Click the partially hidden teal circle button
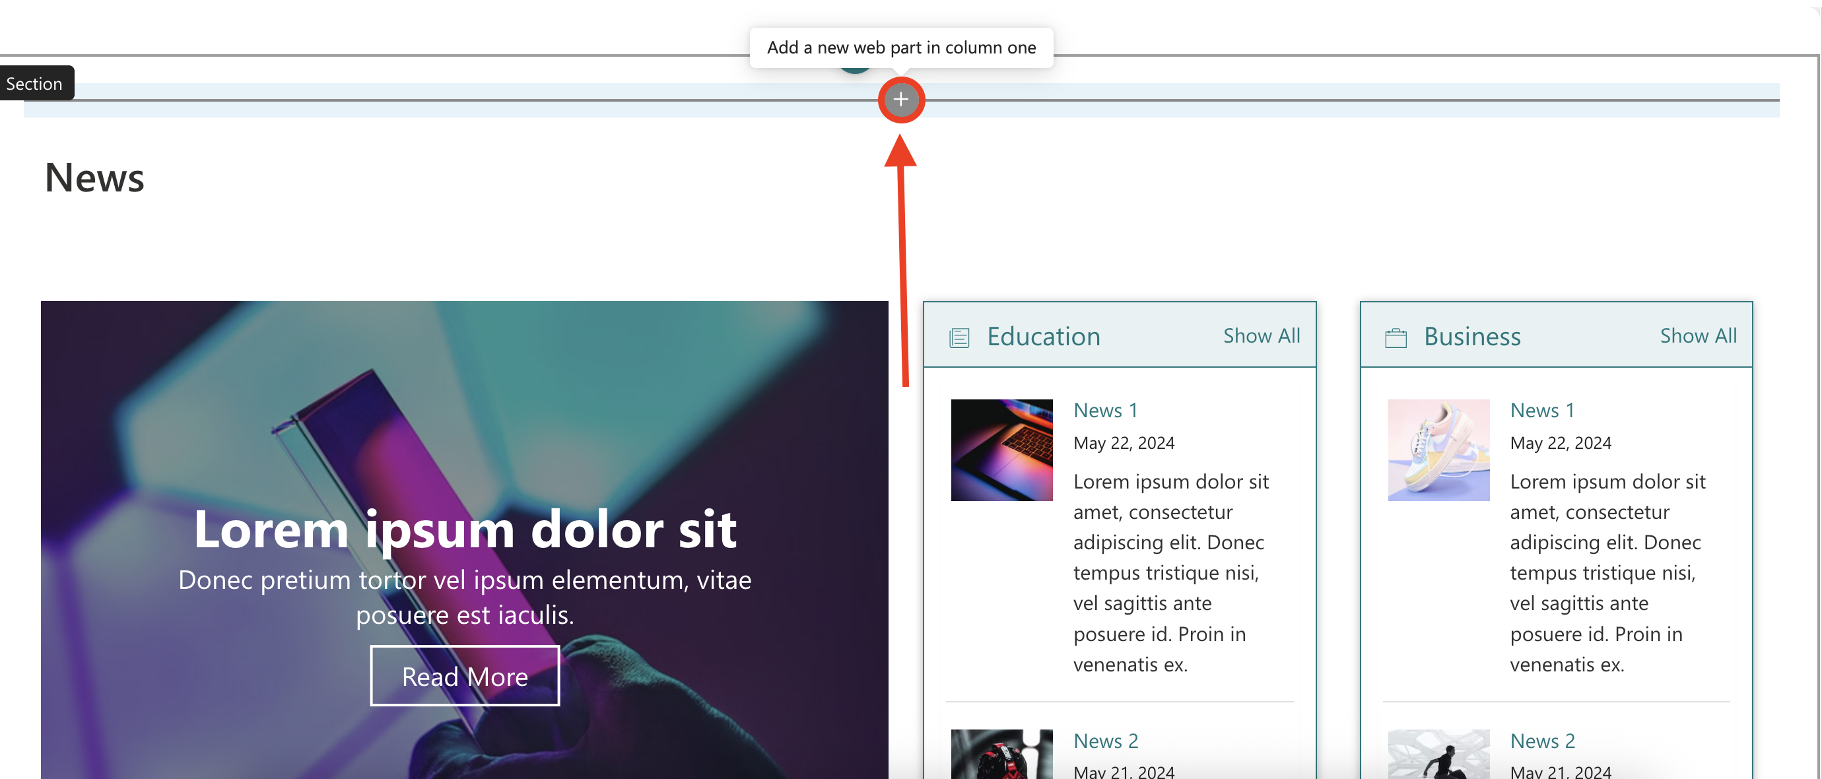This screenshot has height=779, width=1822. point(855,69)
